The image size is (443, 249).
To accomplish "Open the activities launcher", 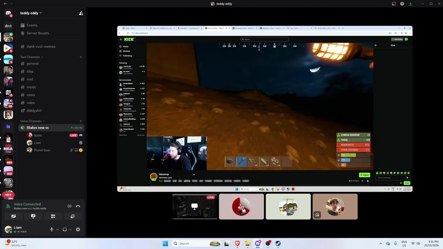I will [x=53, y=216].
